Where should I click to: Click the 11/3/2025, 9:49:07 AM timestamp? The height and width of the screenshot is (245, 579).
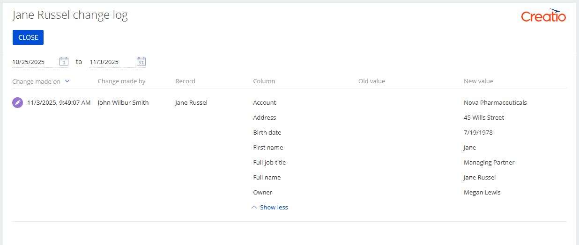click(x=59, y=102)
